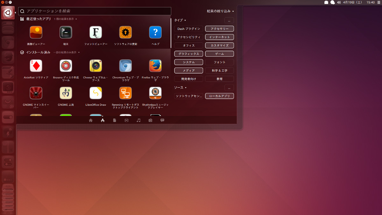Toggle the システム filter
Viewport: 382px width, 215px height.
(189, 62)
